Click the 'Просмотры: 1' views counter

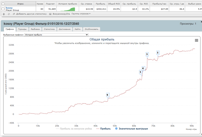[x=188, y=24]
